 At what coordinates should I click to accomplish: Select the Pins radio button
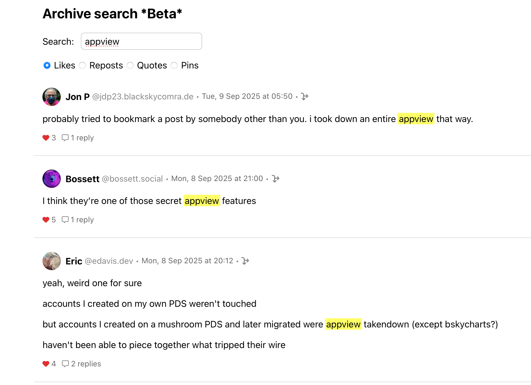(174, 66)
